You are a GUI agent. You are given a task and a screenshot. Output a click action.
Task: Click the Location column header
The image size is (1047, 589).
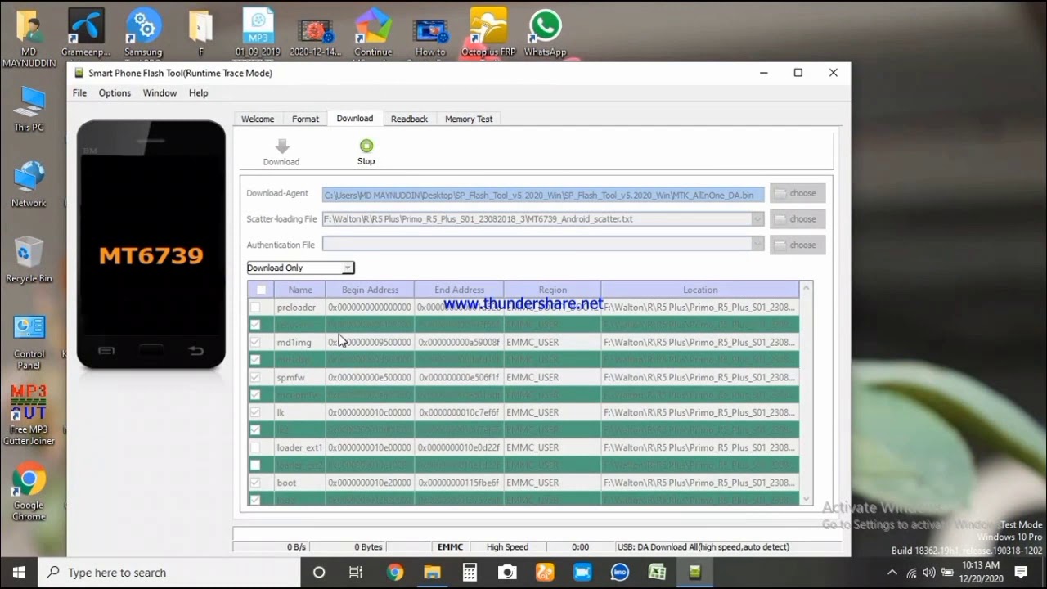coord(700,290)
